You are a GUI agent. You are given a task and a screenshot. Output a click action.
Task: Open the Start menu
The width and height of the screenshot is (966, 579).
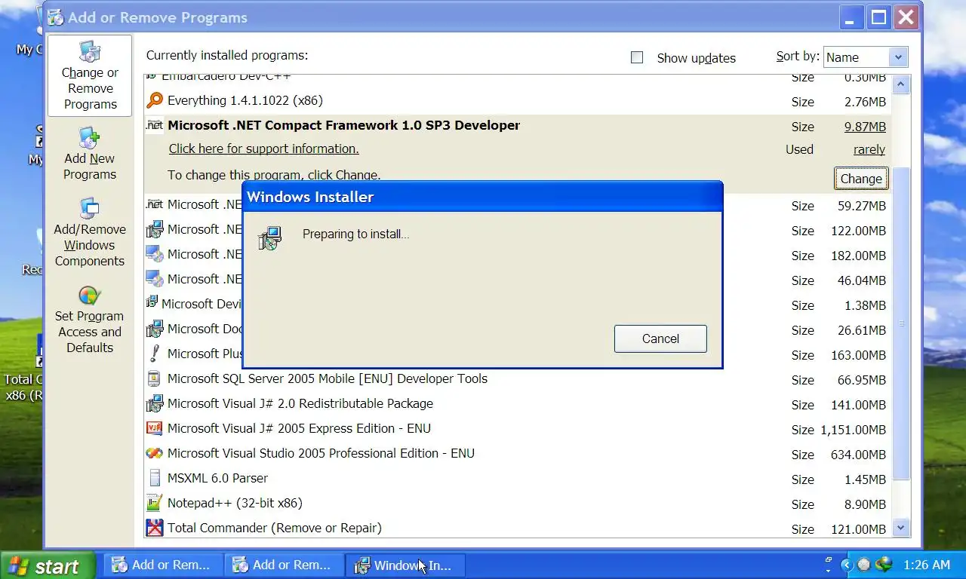click(x=48, y=565)
